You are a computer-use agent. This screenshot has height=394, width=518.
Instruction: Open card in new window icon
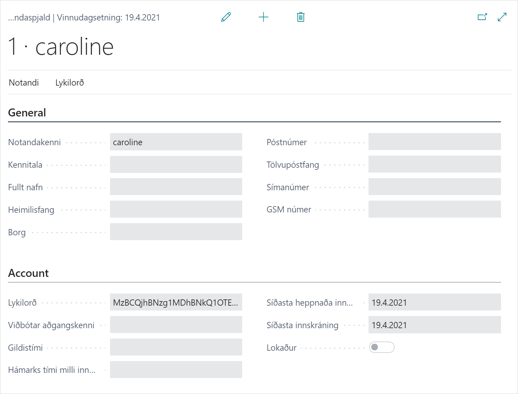(x=482, y=17)
